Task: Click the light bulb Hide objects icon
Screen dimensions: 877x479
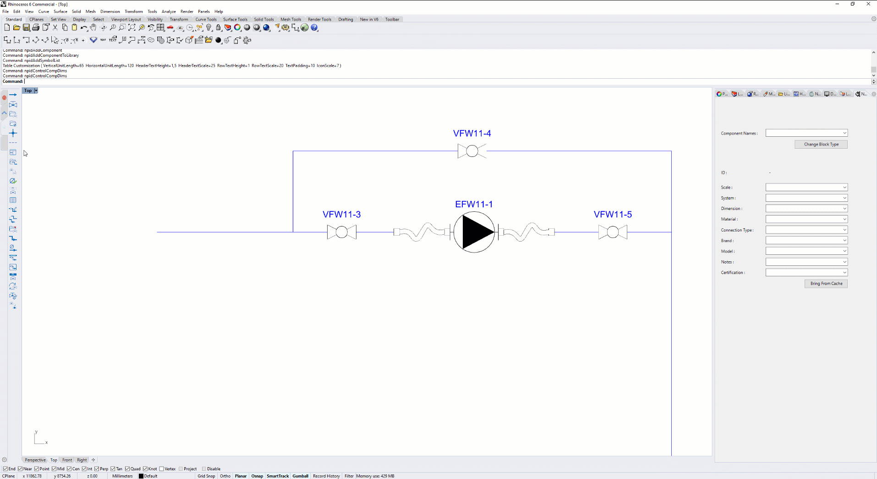Action: (209, 27)
